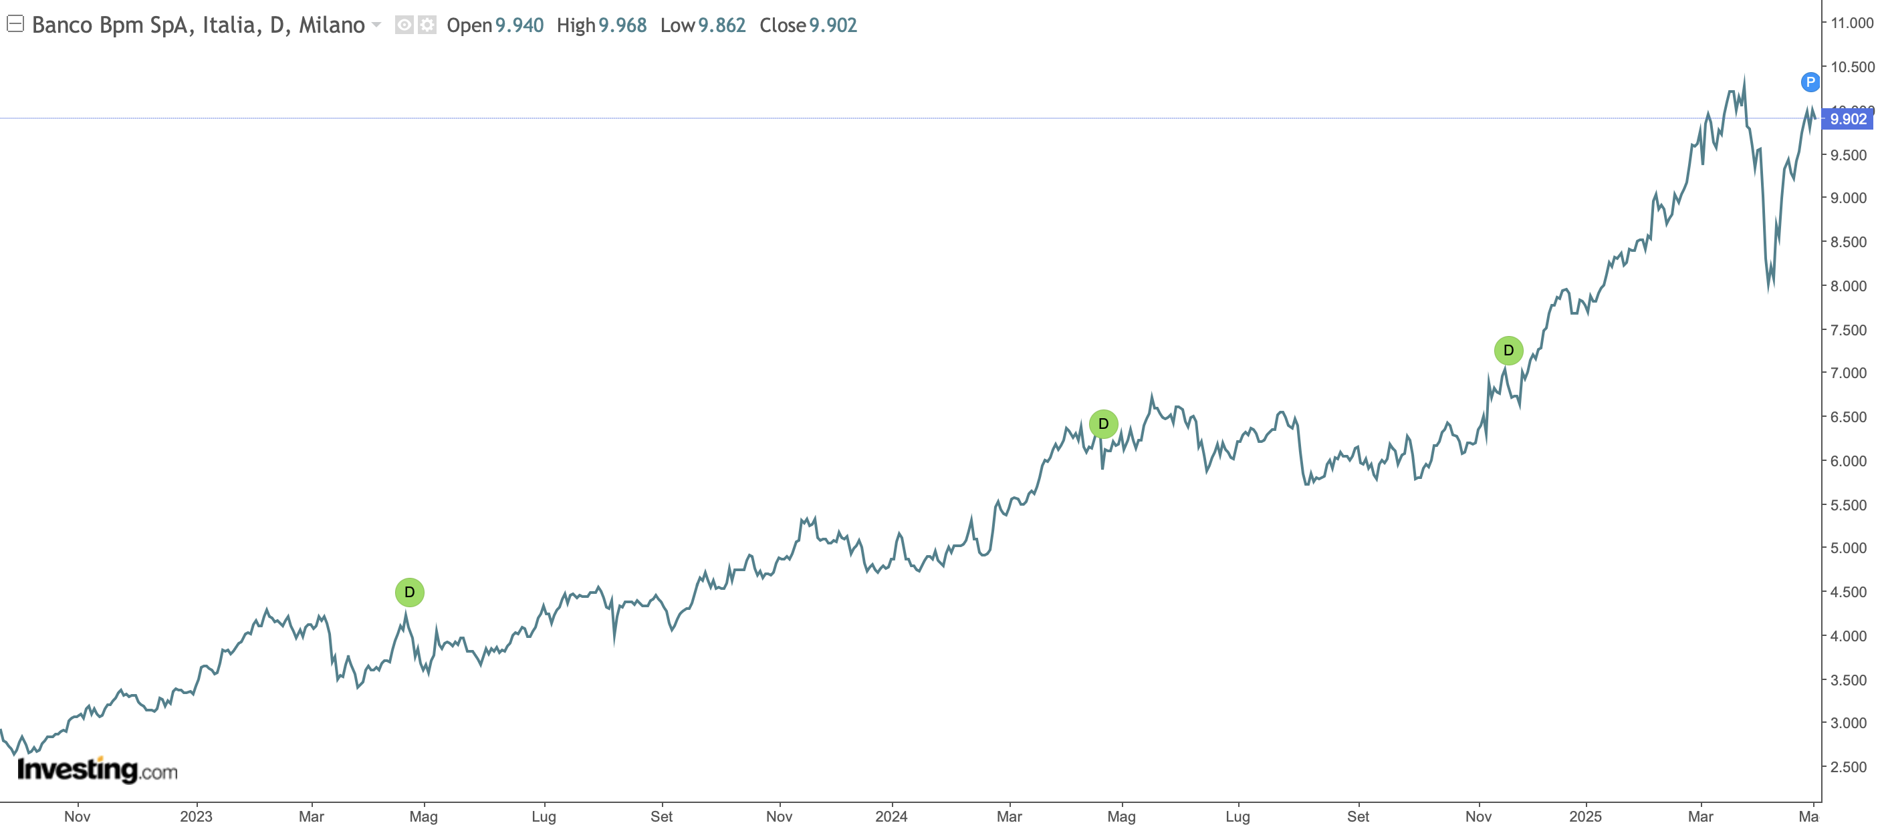Click the 2025 label on time axis
This screenshot has height=827, width=1880.
[1585, 816]
